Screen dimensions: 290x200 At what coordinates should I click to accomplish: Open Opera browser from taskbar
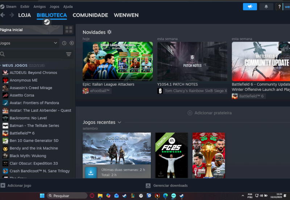coord(92,196)
